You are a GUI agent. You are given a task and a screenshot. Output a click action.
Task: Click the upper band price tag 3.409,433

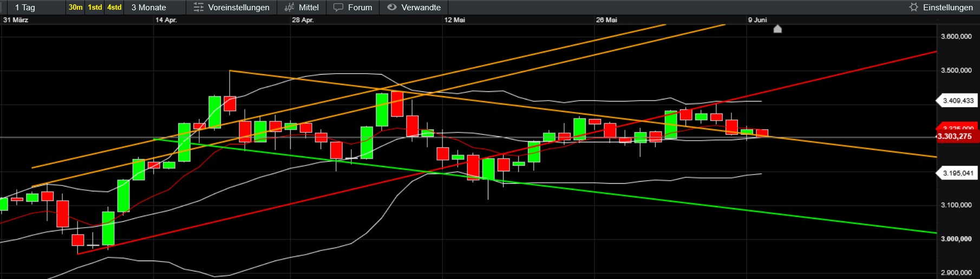click(x=958, y=101)
